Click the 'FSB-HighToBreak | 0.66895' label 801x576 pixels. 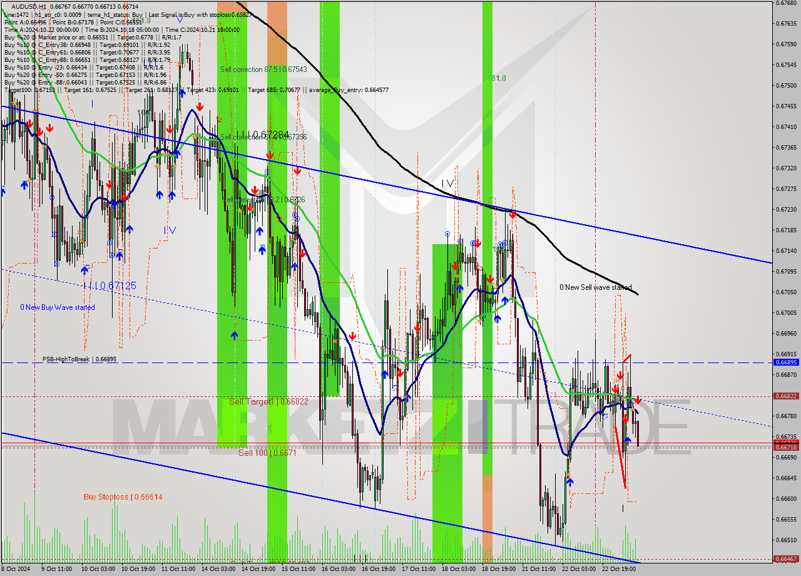click(79, 359)
